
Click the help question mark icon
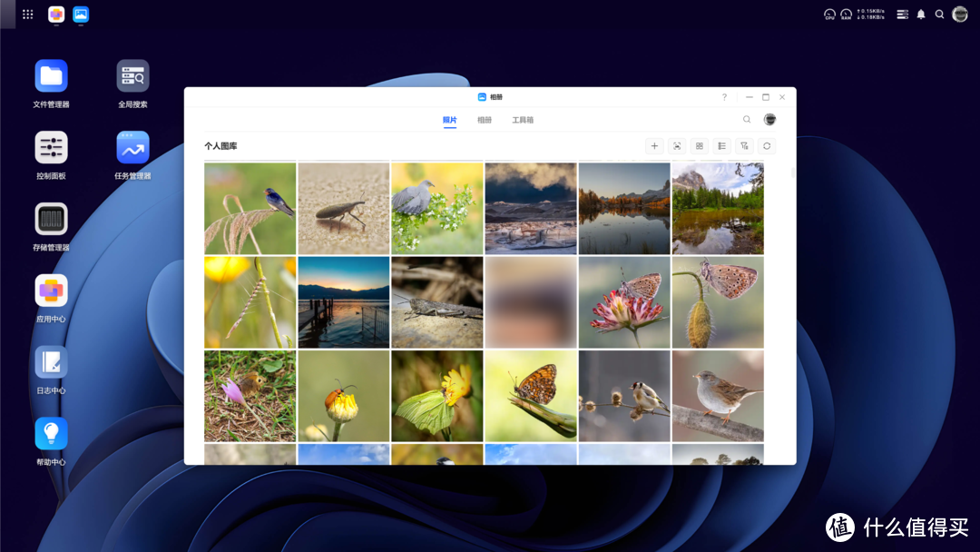coord(724,97)
